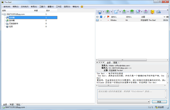Screen dimensions: 170x110
Task: Open the dropdown arrow next to Send Queued Mail
Action: [111, 12]
